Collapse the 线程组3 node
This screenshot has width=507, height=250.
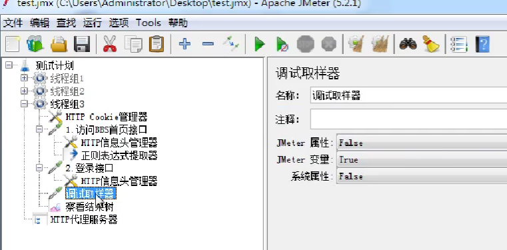[24, 104]
